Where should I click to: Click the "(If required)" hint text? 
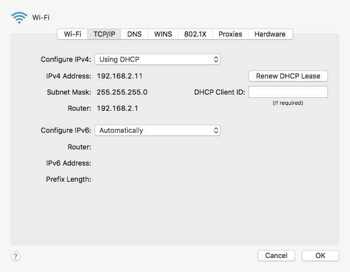(x=288, y=103)
